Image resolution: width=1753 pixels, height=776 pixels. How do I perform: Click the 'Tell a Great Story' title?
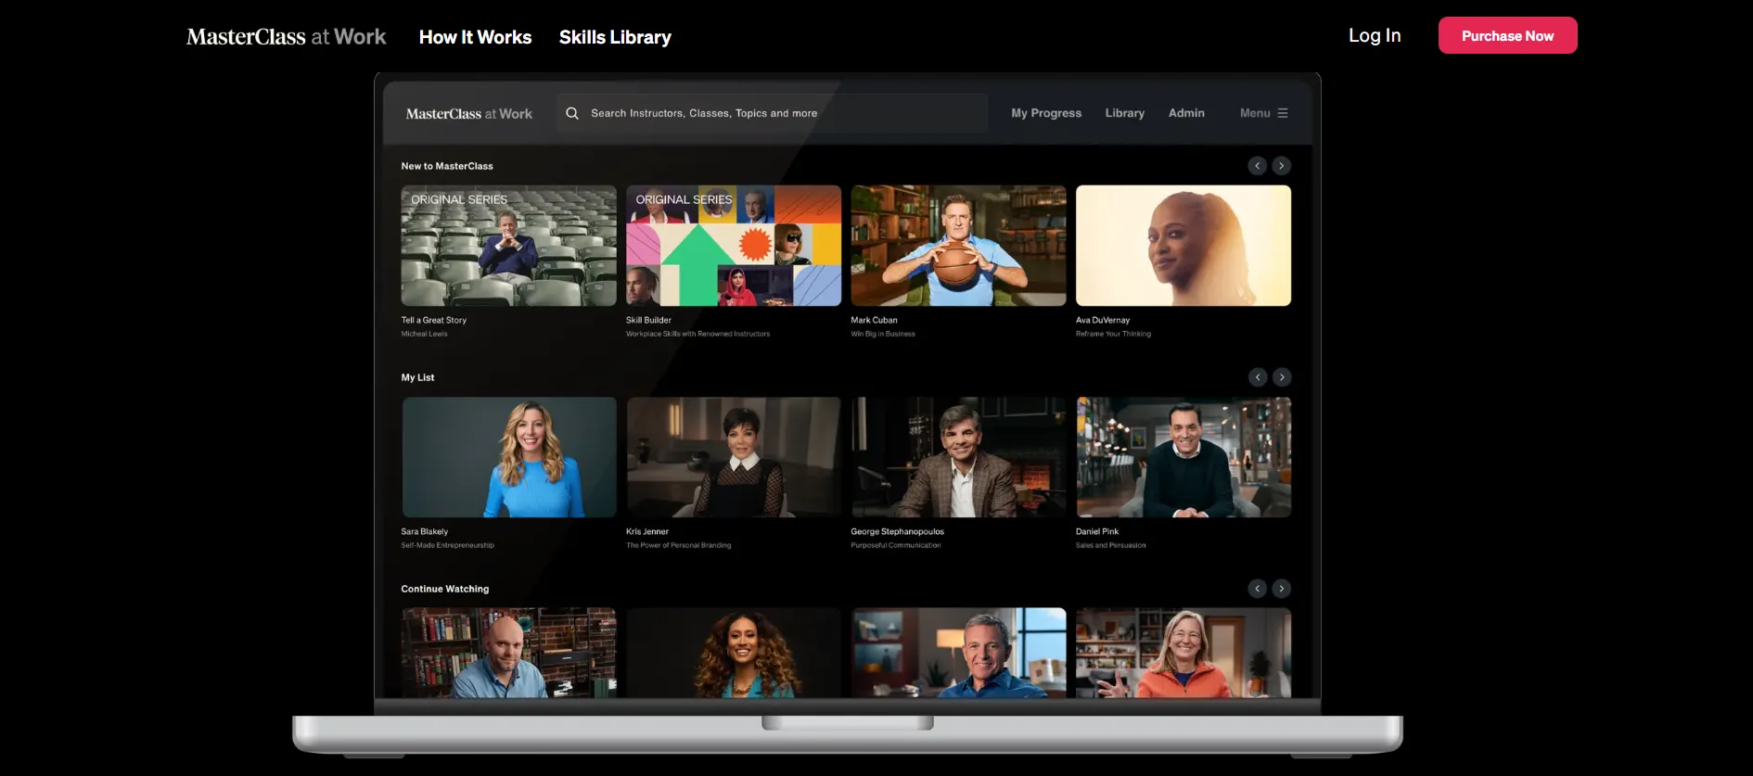(x=433, y=320)
